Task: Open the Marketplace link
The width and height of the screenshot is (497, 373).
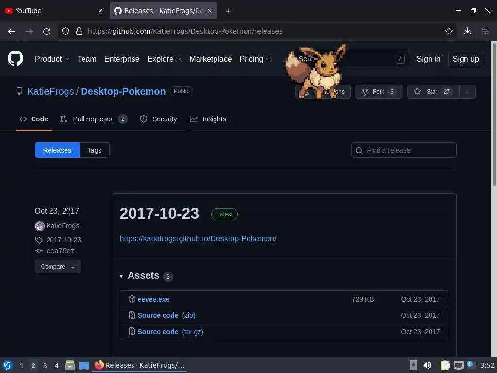Action: click(211, 59)
